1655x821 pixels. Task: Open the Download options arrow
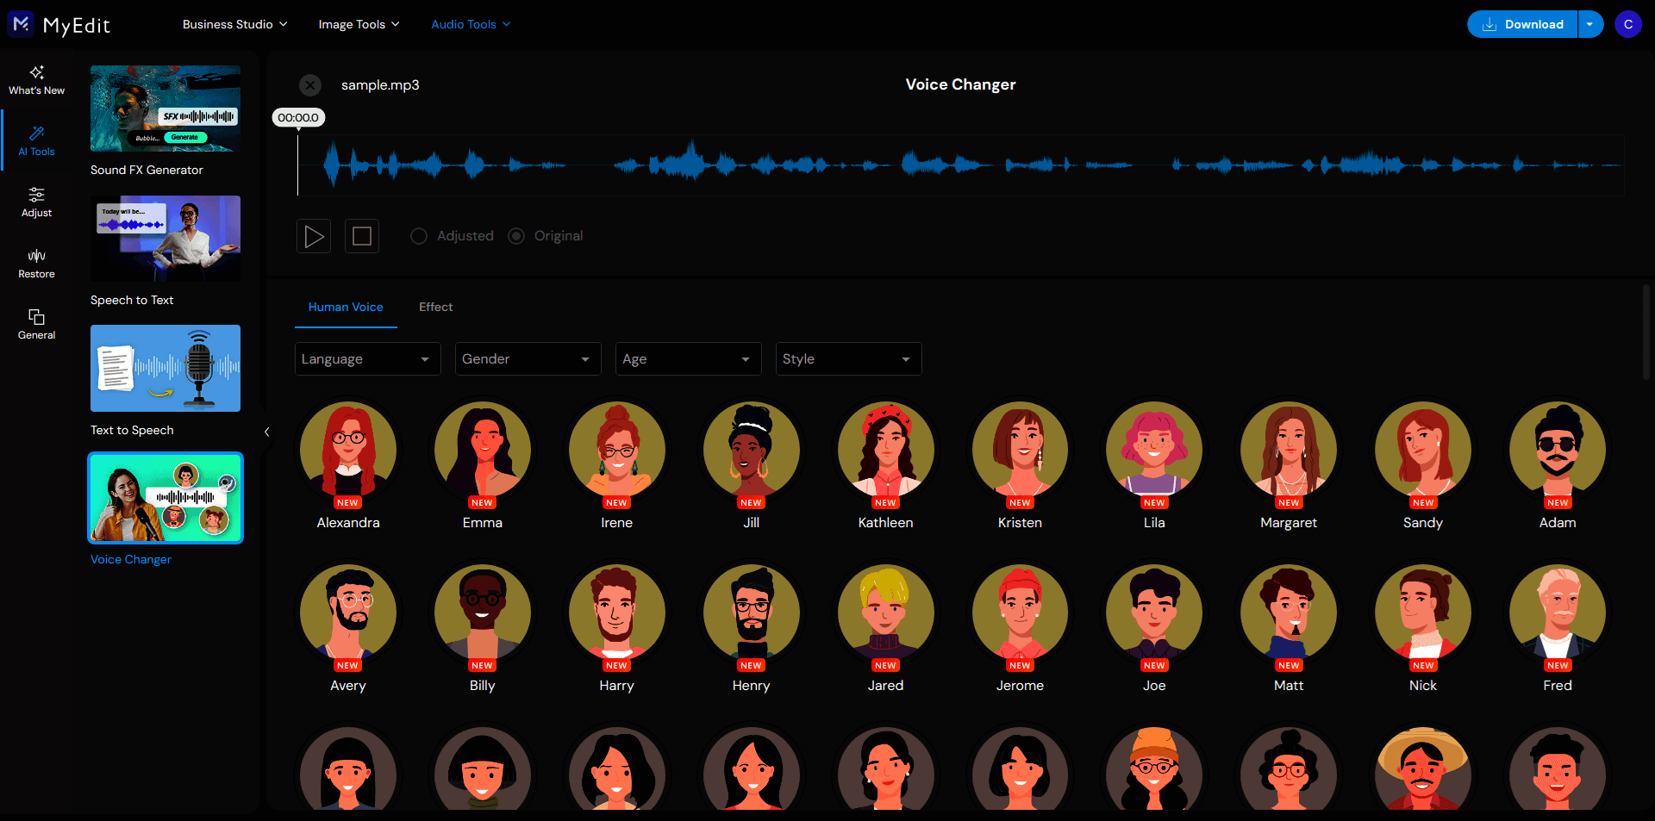pos(1590,24)
